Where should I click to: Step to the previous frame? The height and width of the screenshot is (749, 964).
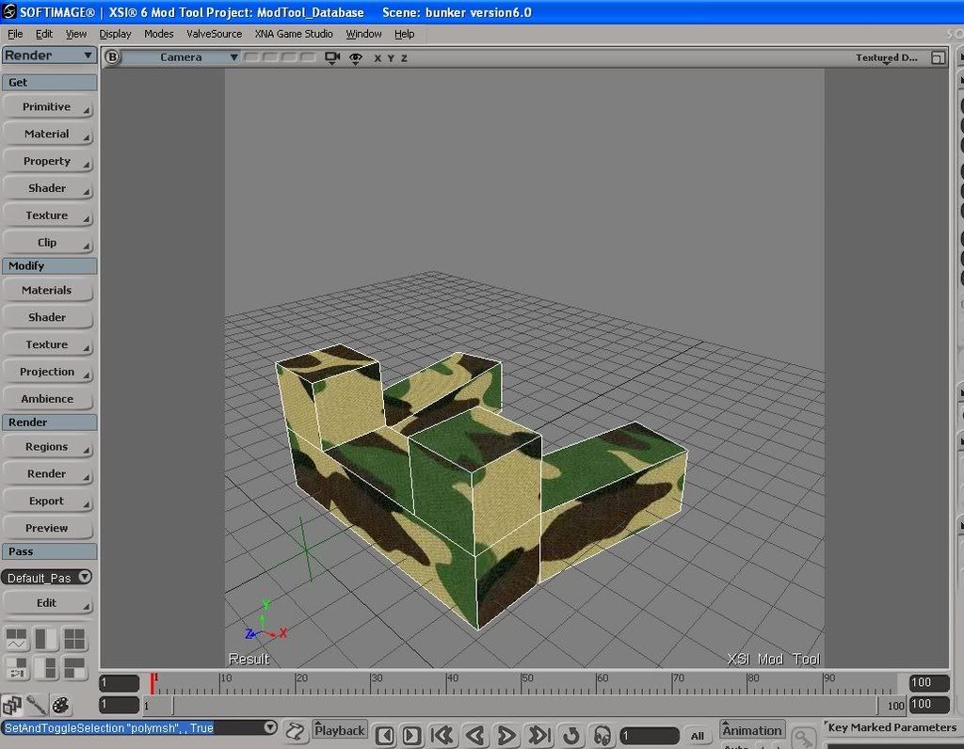coord(385,735)
